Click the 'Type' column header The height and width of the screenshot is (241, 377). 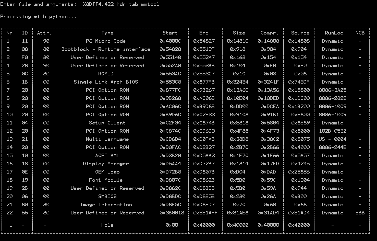pyautogui.click(x=107, y=33)
